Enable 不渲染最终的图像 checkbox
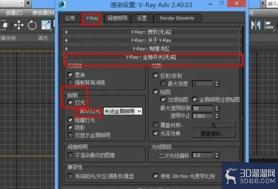Screen dimensions: 278x189 [70, 155]
